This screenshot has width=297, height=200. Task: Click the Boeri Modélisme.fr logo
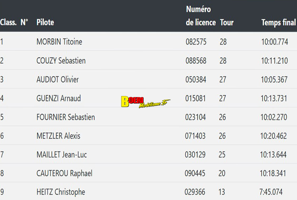point(145,102)
